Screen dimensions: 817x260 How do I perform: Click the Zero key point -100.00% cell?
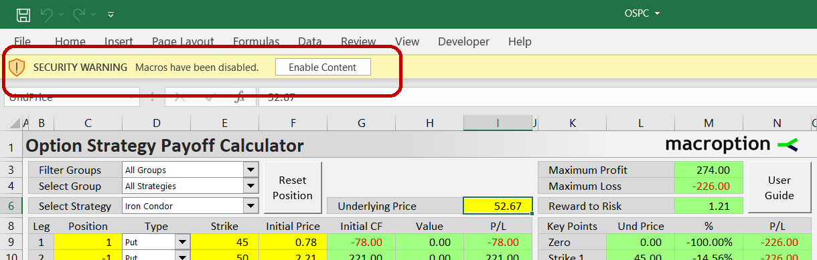pyautogui.click(x=709, y=242)
